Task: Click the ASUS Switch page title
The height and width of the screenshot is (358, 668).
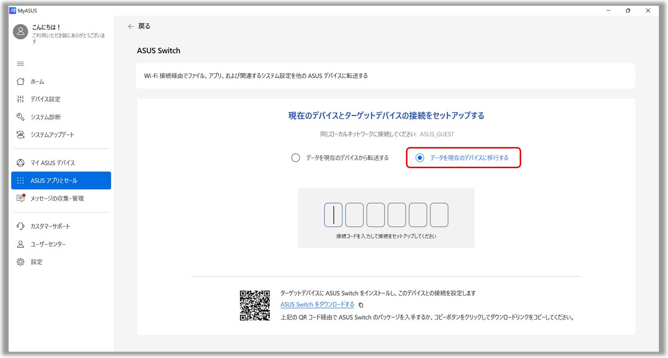Action: coord(159,50)
